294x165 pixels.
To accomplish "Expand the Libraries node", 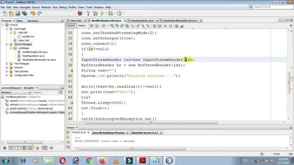I will point(7,67).
